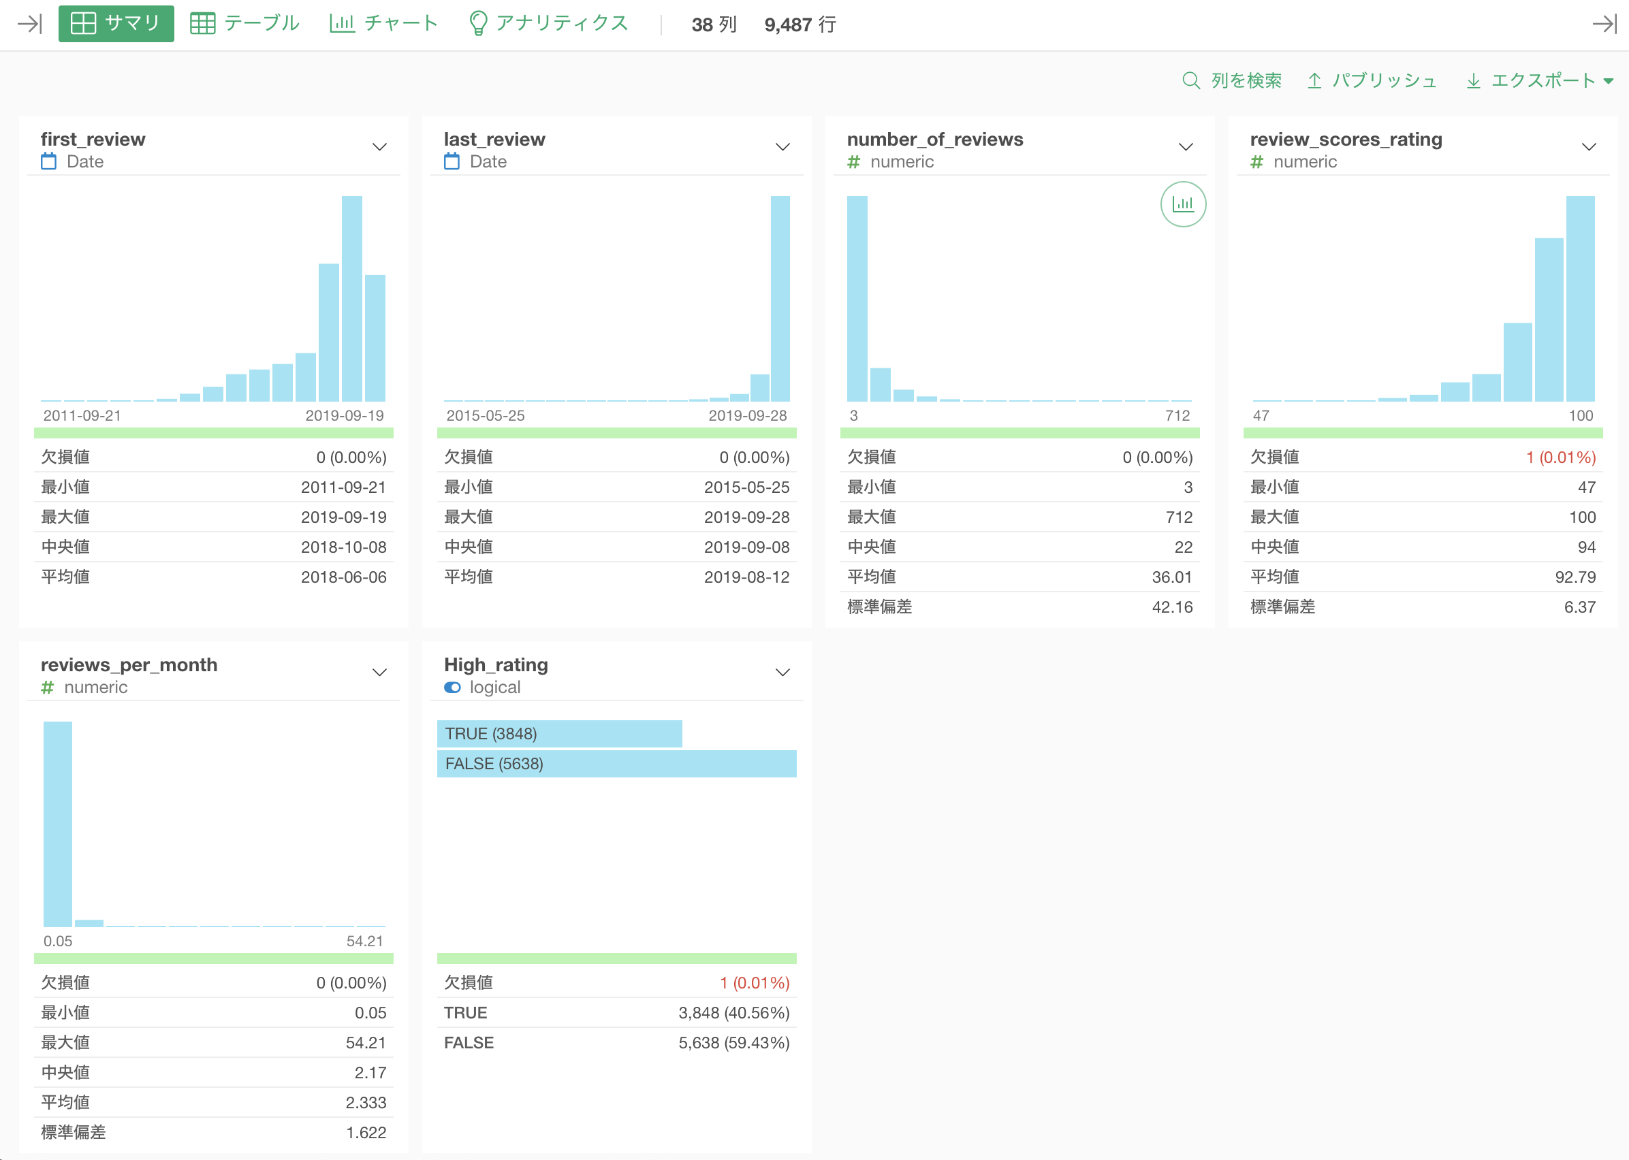This screenshot has width=1629, height=1160.
Task: Click the High_rating logical type icon
Action: pyautogui.click(x=452, y=687)
